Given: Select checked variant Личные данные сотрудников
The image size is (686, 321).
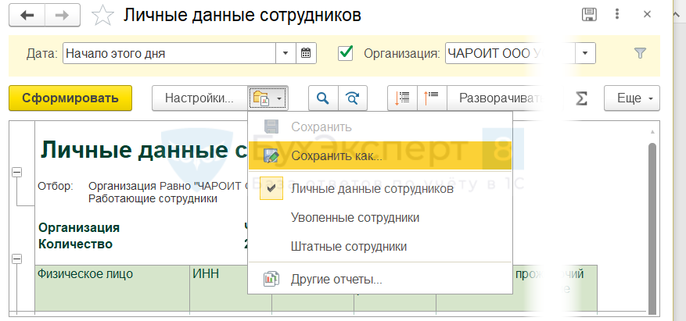Looking at the screenshot, I should 372,189.
